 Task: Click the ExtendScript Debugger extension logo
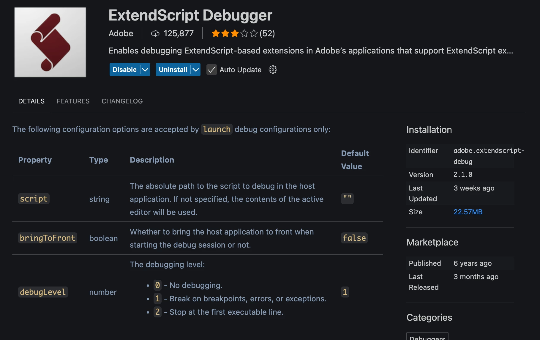click(x=50, y=42)
